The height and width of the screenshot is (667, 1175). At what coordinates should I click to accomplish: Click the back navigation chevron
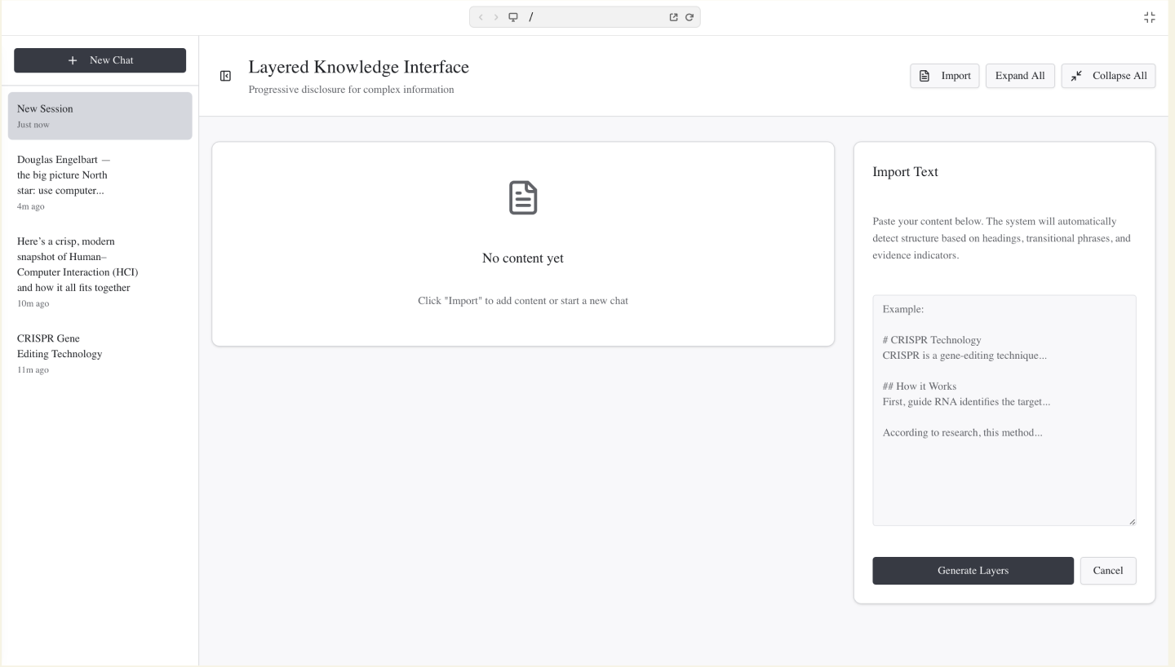tap(481, 16)
